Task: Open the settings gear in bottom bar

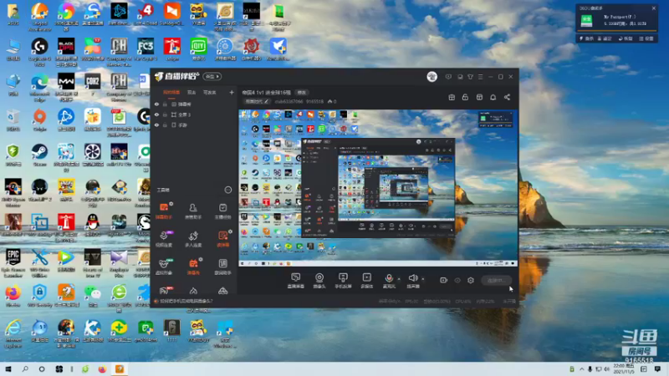Action: [x=471, y=280]
